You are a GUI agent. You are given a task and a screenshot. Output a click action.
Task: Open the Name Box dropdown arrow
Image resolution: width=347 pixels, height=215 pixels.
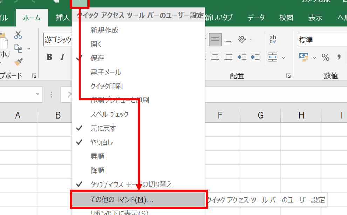tap(37, 94)
